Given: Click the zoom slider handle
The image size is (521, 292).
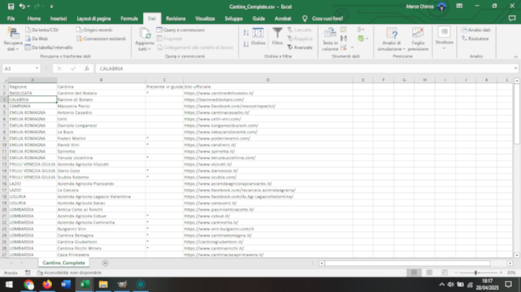Looking at the screenshot, I should pyautogui.click(x=476, y=273).
